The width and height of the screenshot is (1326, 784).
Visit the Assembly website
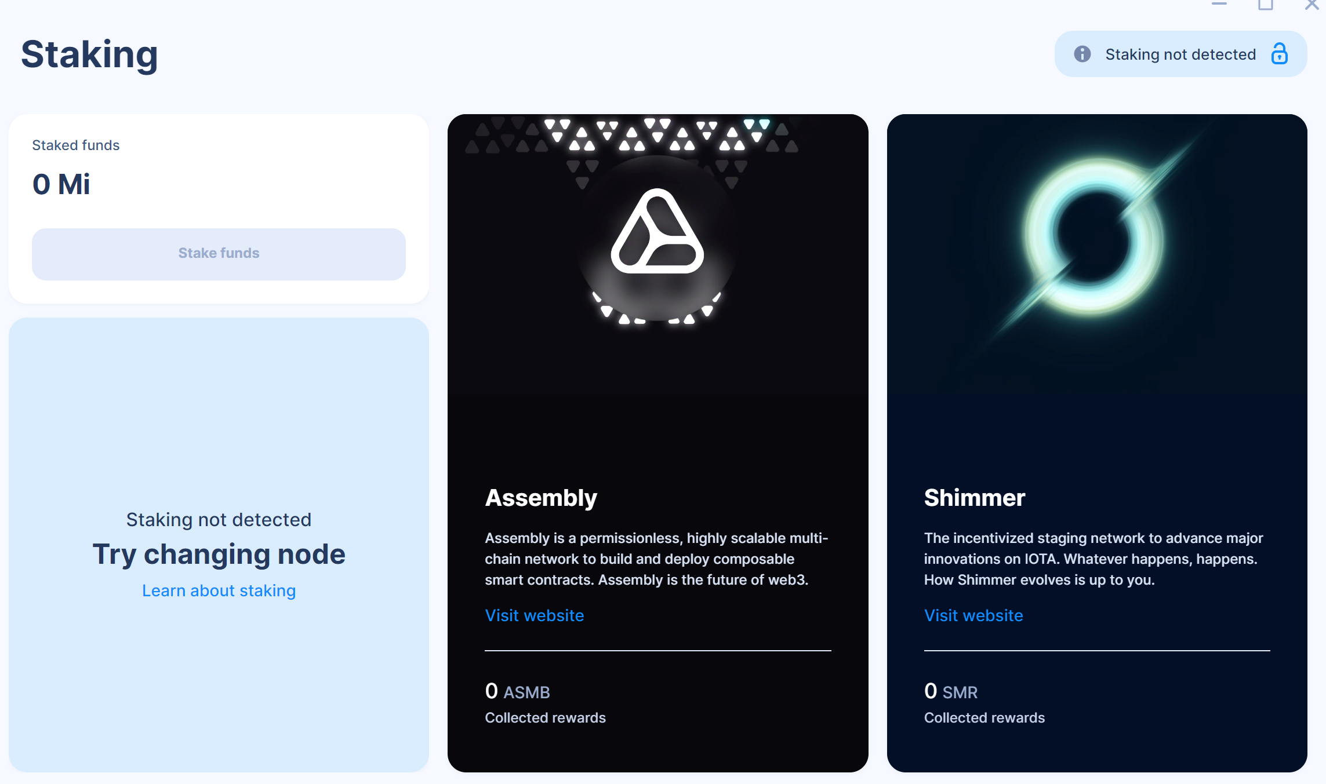point(534,615)
